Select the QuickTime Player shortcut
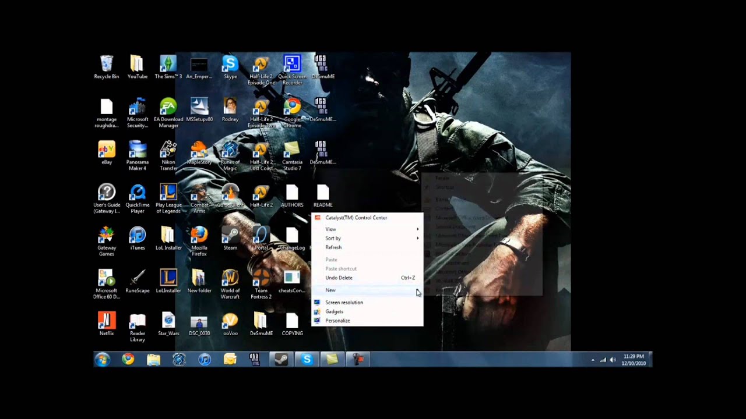 (x=137, y=198)
